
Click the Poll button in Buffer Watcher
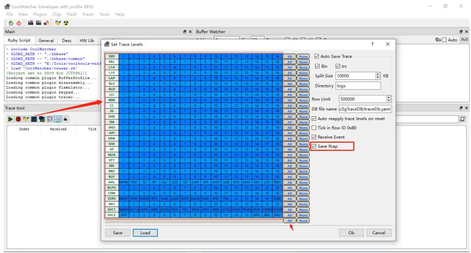click(x=465, y=40)
